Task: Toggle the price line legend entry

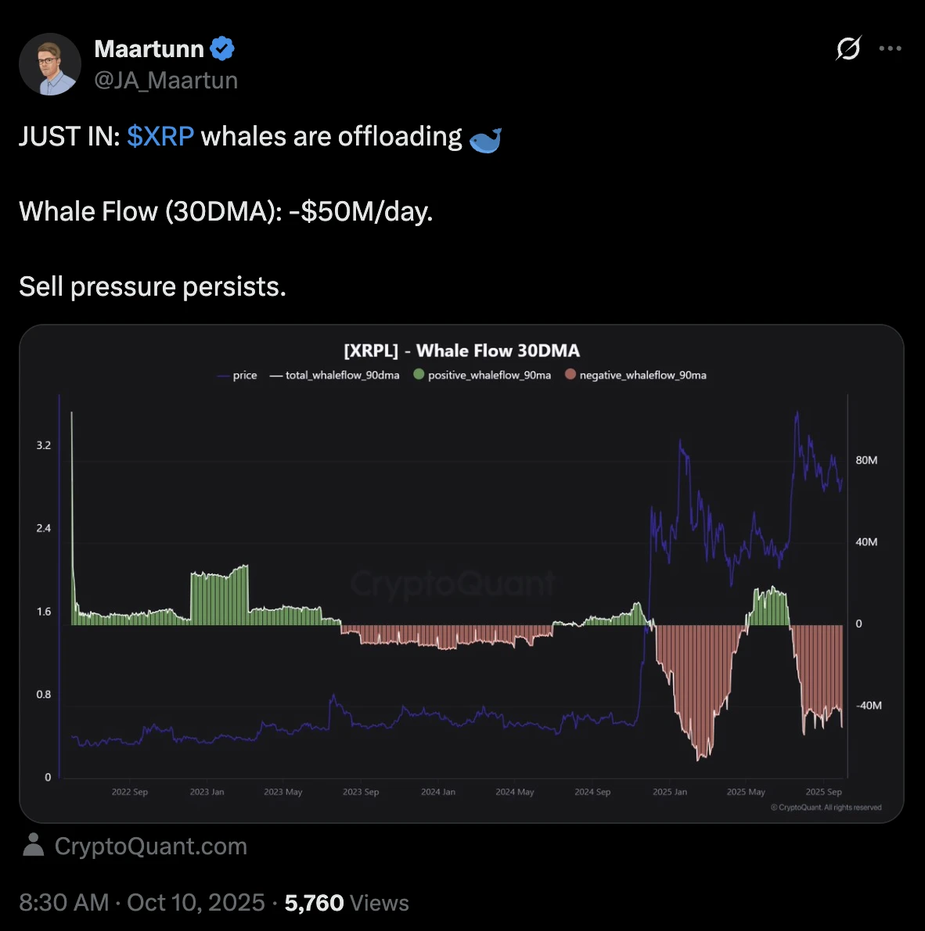Action: (x=236, y=376)
